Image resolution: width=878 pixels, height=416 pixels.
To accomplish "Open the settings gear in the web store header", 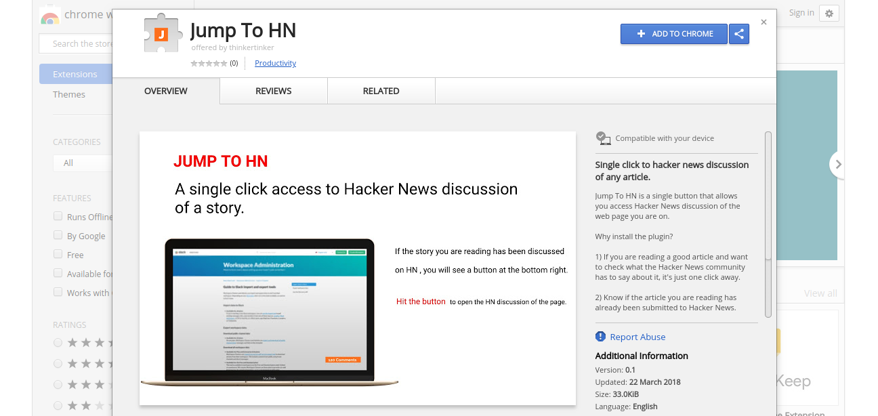I will point(829,13).
